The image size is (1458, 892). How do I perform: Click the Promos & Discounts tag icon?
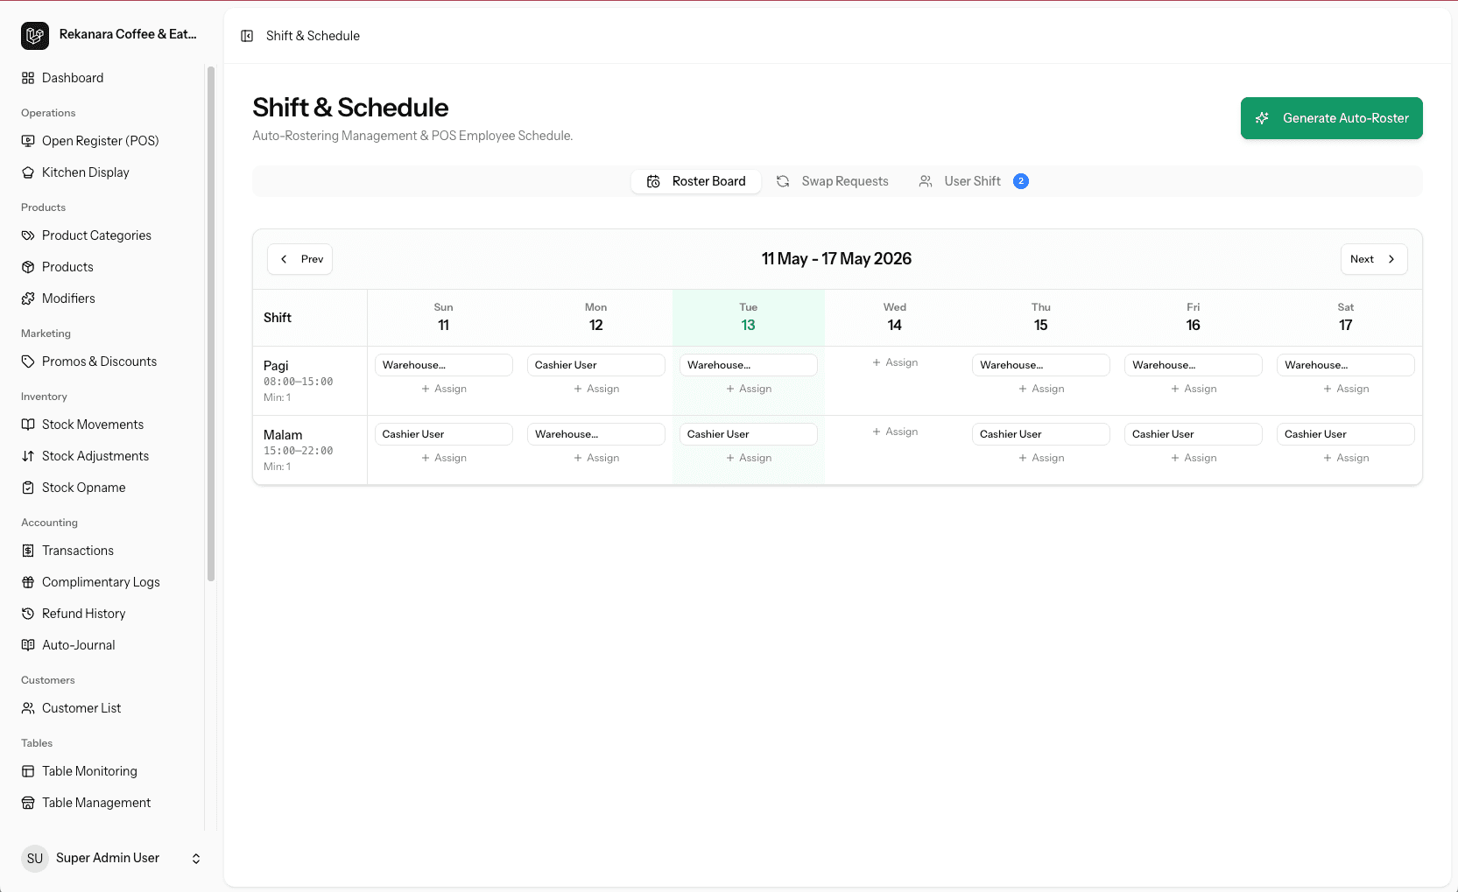point(28,362)
